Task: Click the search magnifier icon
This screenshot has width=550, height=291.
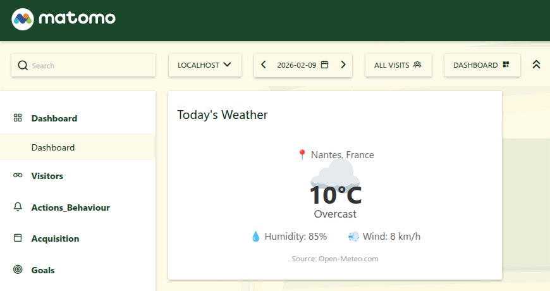Action: click(23, 65)
